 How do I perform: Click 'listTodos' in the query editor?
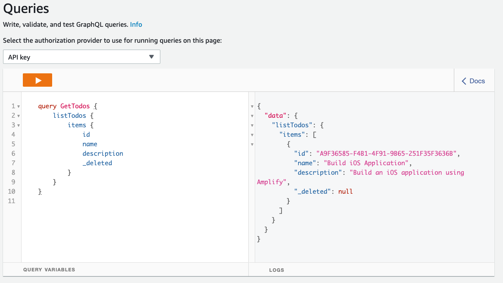(x=70, y=116)
